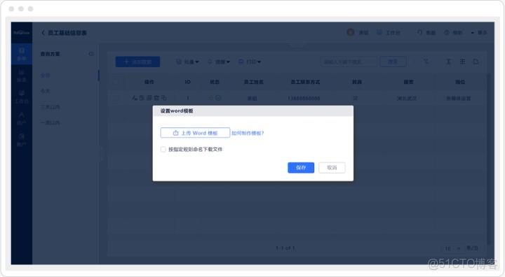The width and height of the screenshot is (505, 277).
Task: Go back using the arrow before 员工基础信息表
Action: point(43,33)
